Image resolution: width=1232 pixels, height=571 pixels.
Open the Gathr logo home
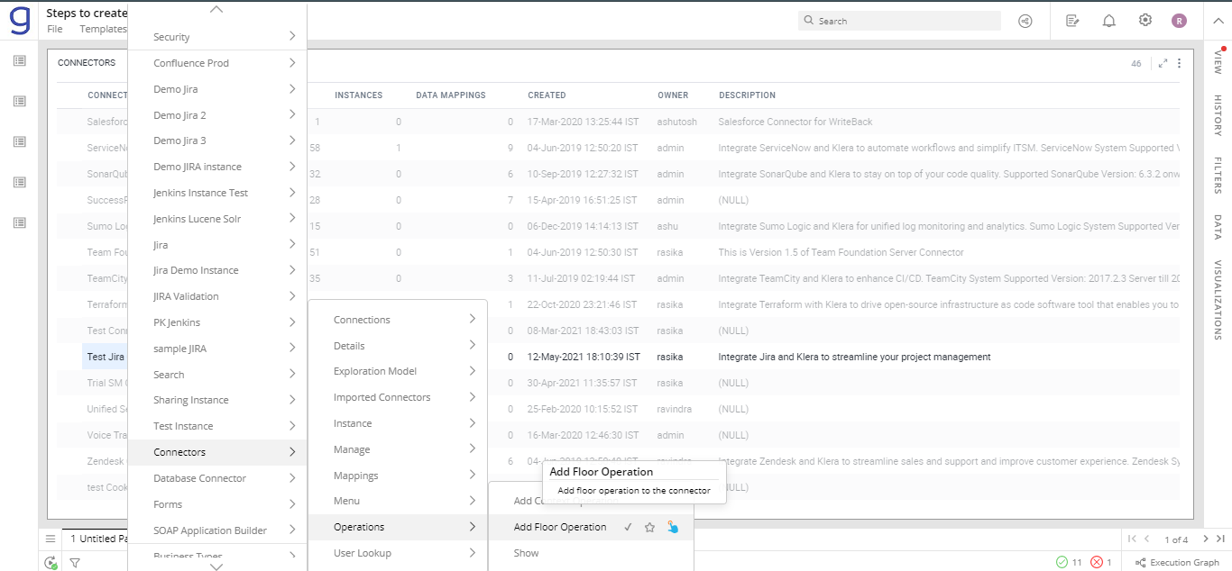pyautogui.click(x=20, y=20)
